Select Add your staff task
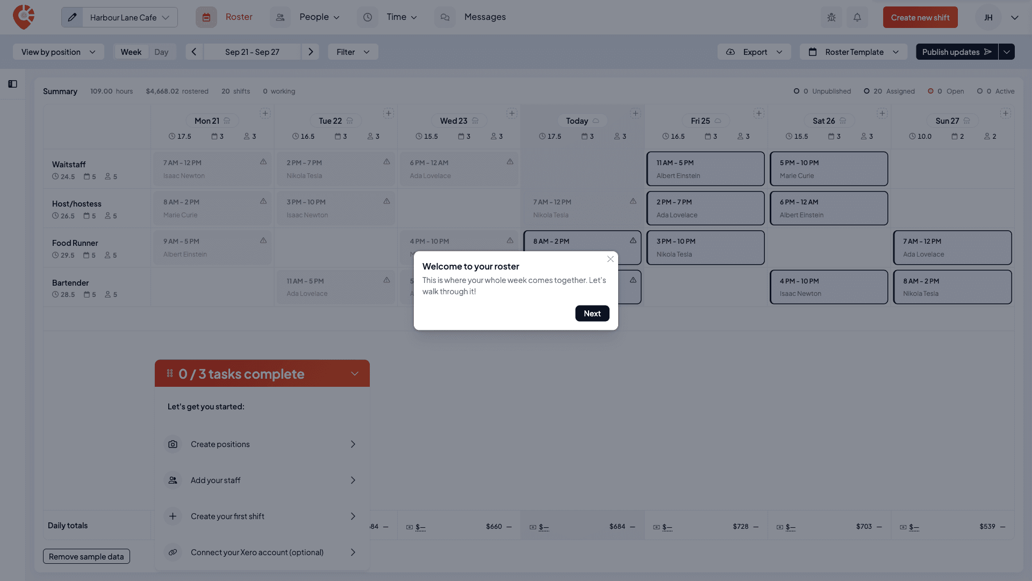 tap(262, 480)
